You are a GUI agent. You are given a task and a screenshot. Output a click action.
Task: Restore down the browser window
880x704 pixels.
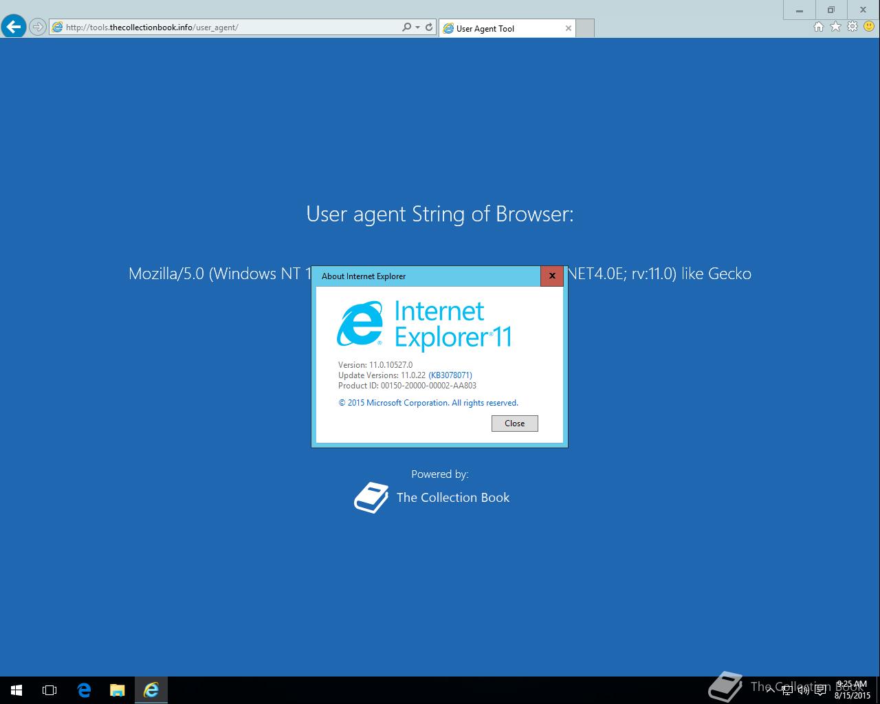(x=831, y=10)
